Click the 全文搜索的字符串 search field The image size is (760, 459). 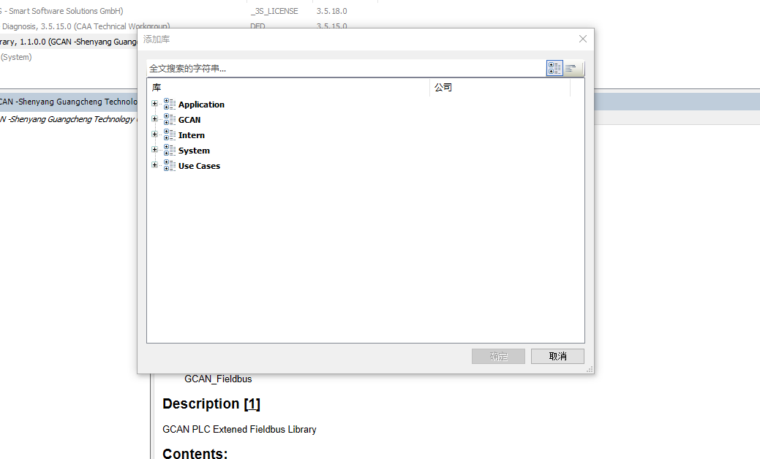(x=344, y=69)
